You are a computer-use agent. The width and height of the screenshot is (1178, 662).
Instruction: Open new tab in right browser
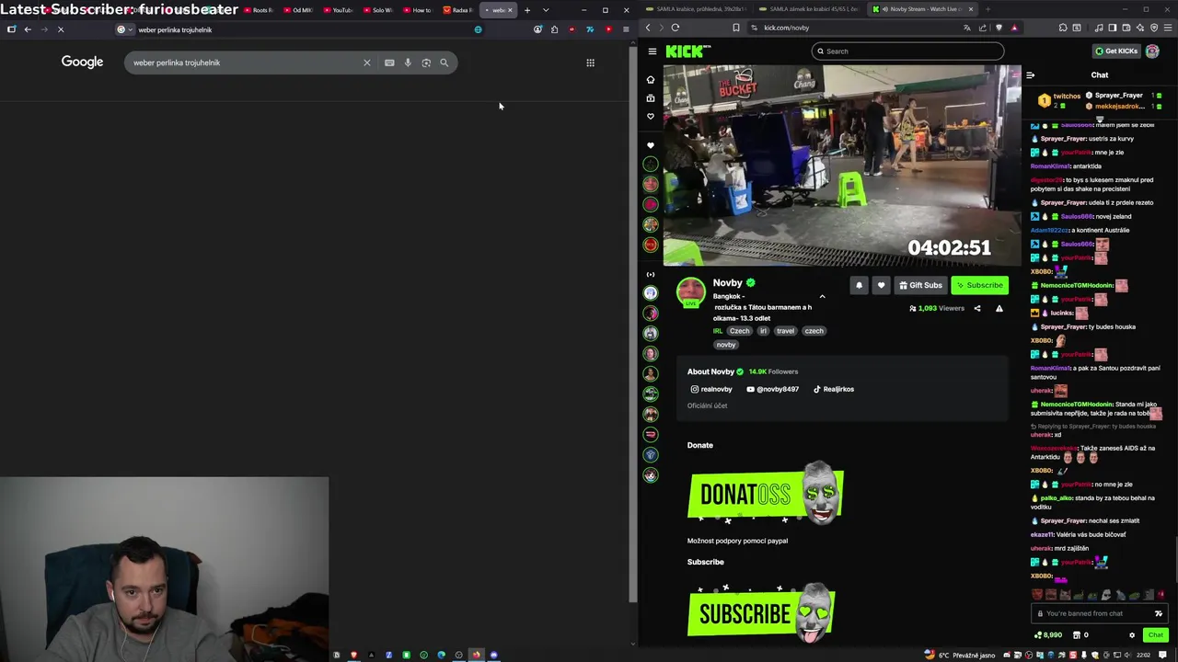click(987, 9)
